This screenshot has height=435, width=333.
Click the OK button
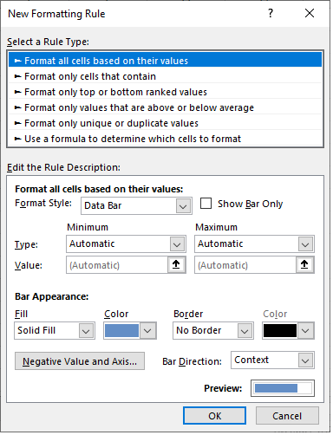tap(214, 416)
